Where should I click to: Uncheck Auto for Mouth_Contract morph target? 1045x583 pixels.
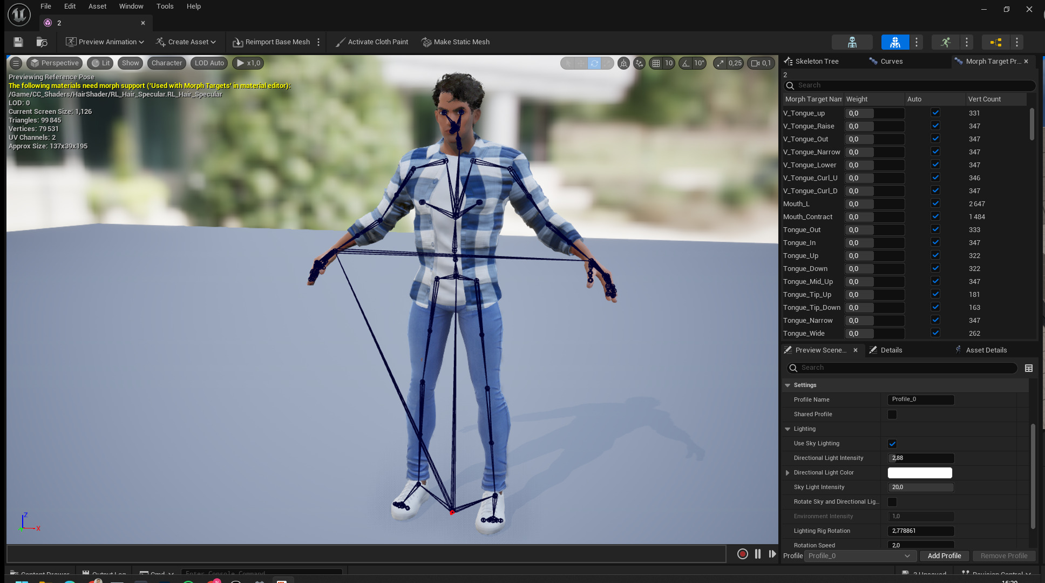coord(935,216)
